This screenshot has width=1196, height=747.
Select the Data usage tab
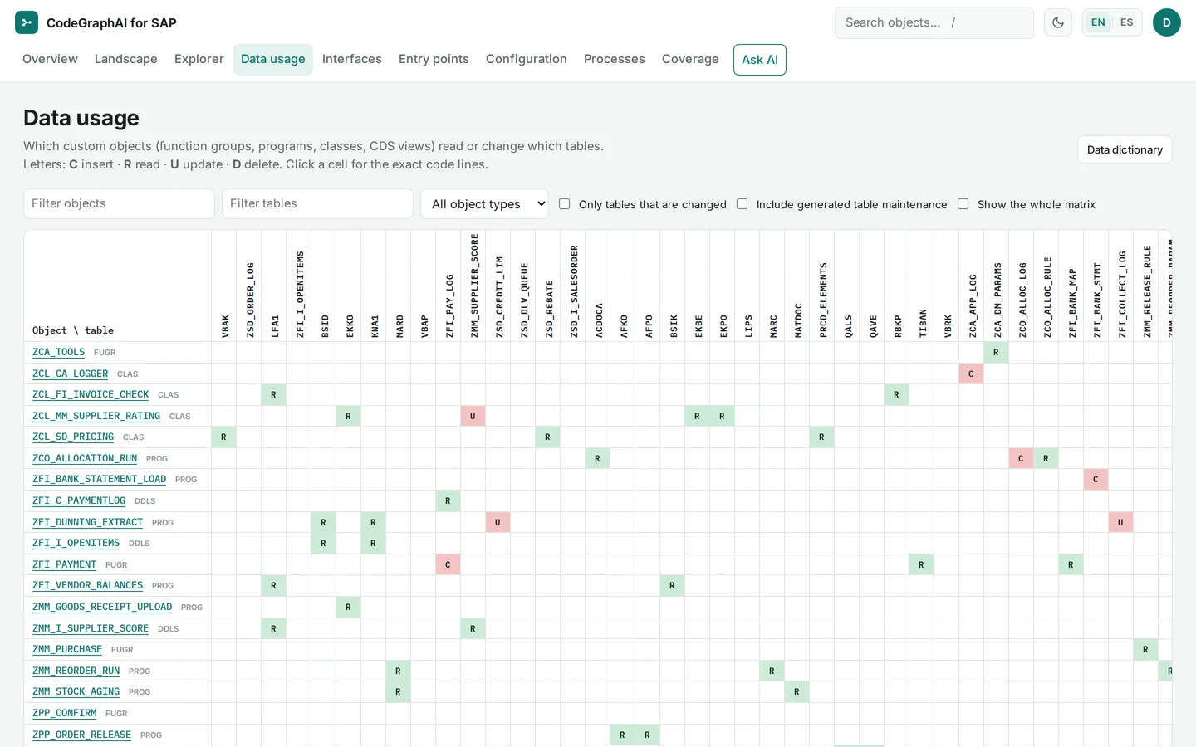point(273,59)
